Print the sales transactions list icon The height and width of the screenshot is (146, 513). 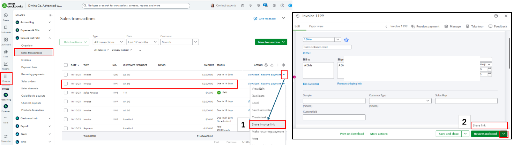click(266, 65)
